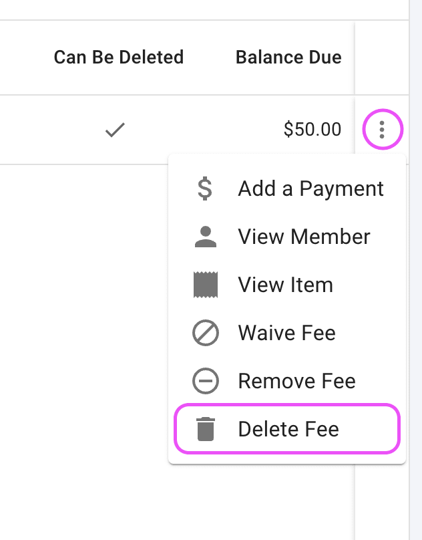This screenshot has width=422, height=540.
Task: Click the $50.00 balance due amount
Action: [312, 130]
